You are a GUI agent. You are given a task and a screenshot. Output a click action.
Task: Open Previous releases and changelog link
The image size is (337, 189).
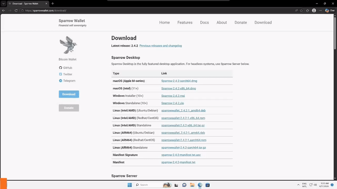tap(160, 46)
